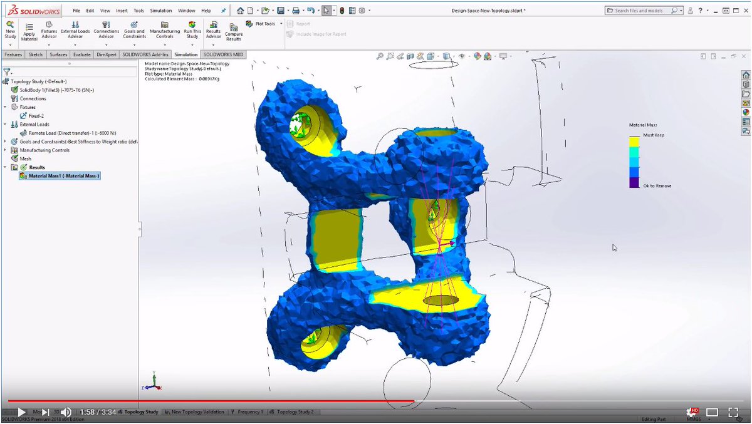Viewport: 752px width, 424px height.
Task: Click the Print icon
Action: click(x=296, y=10)
